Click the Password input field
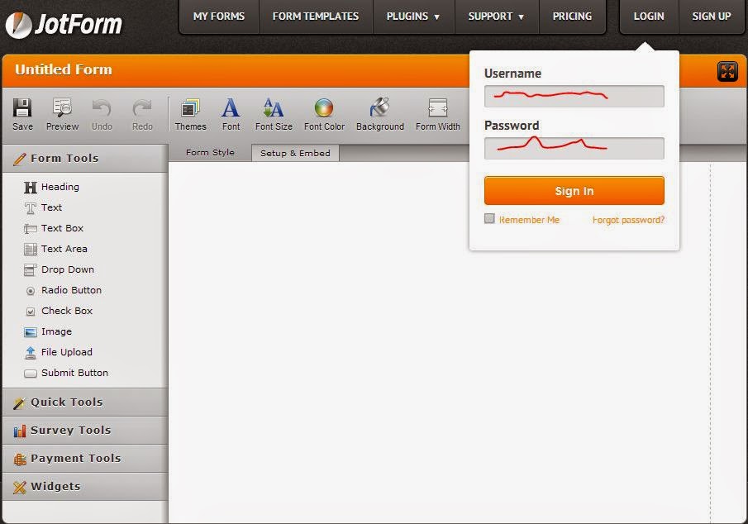The height and width of the screenshot is (524, 748). click(574, 149)
